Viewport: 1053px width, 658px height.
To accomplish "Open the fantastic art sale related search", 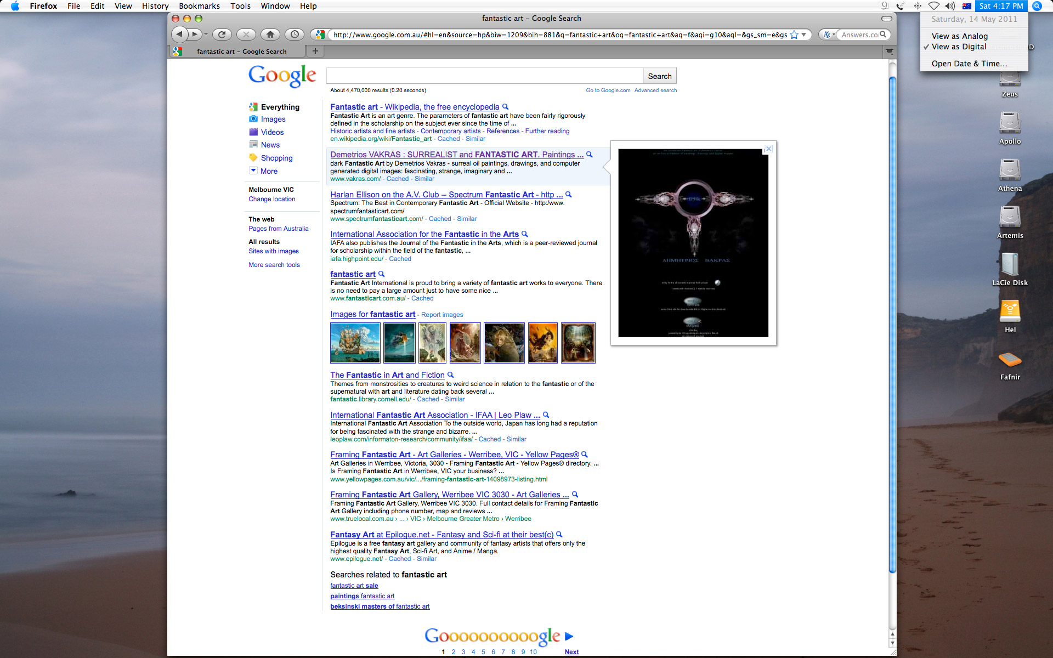I will click(354, 586).
